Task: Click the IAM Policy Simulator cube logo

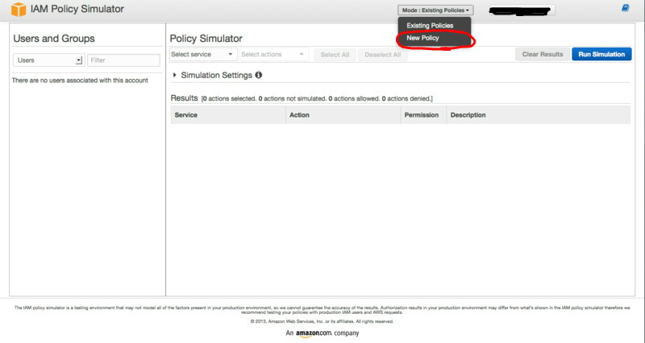Action: (x=19, y=9)
